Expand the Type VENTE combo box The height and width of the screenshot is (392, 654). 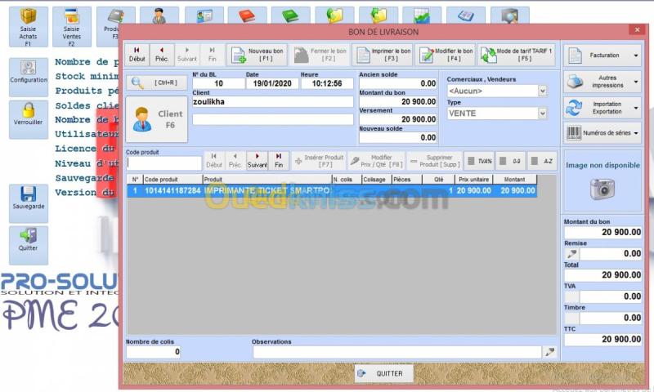click(x=542, y=113)
